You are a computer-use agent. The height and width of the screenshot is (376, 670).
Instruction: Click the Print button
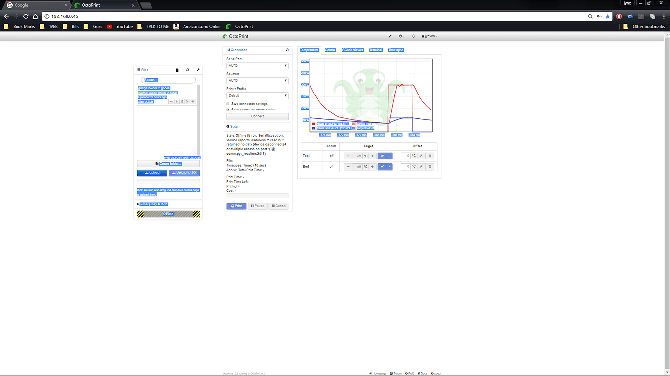click(236, 206)
